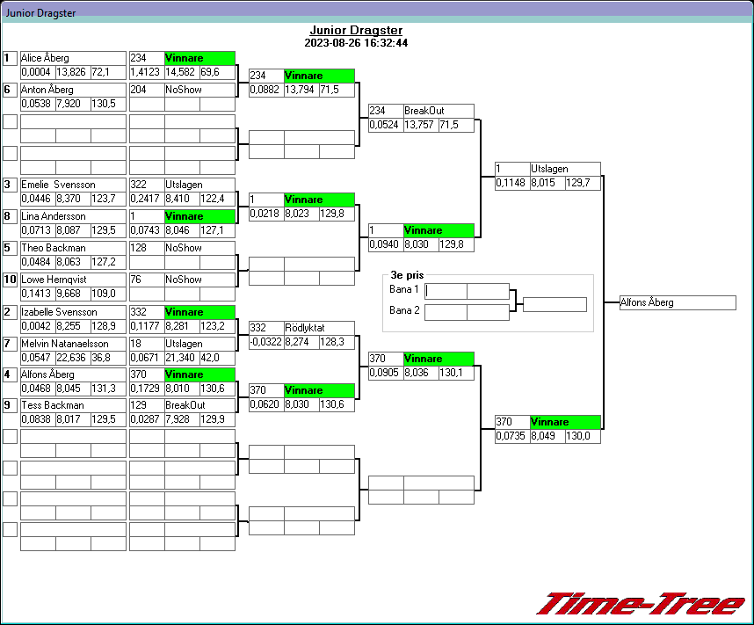
Task: Click seed number 2 box
Action: (10, 312)
